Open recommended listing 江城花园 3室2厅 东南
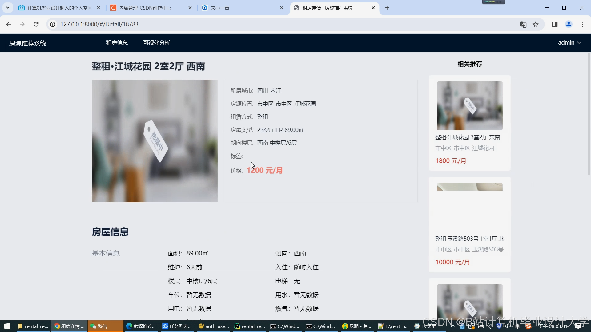Screen dimensions: 591x332 467,137
